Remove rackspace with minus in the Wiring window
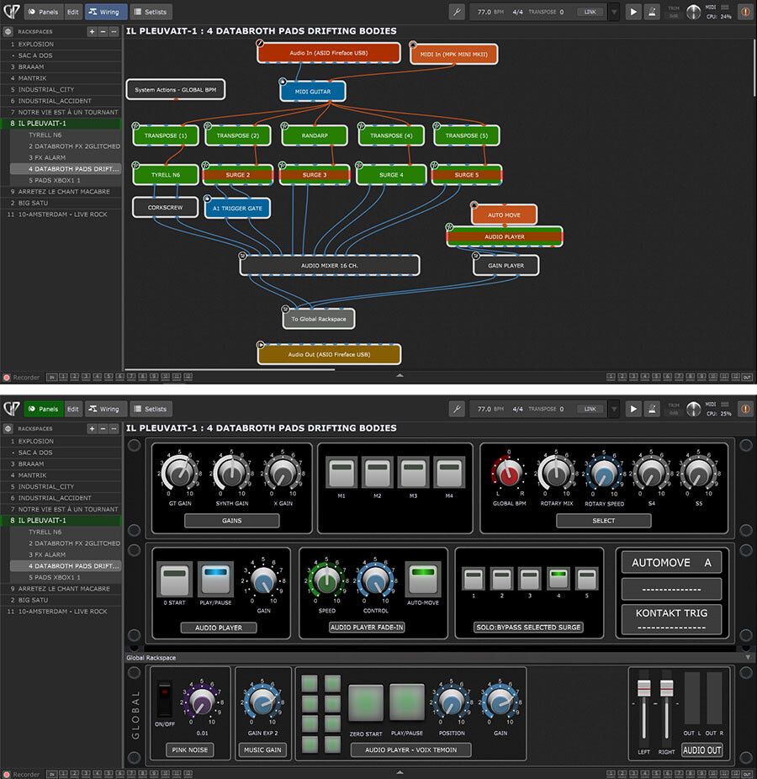757x779 pixels. [x=103, y=31]
